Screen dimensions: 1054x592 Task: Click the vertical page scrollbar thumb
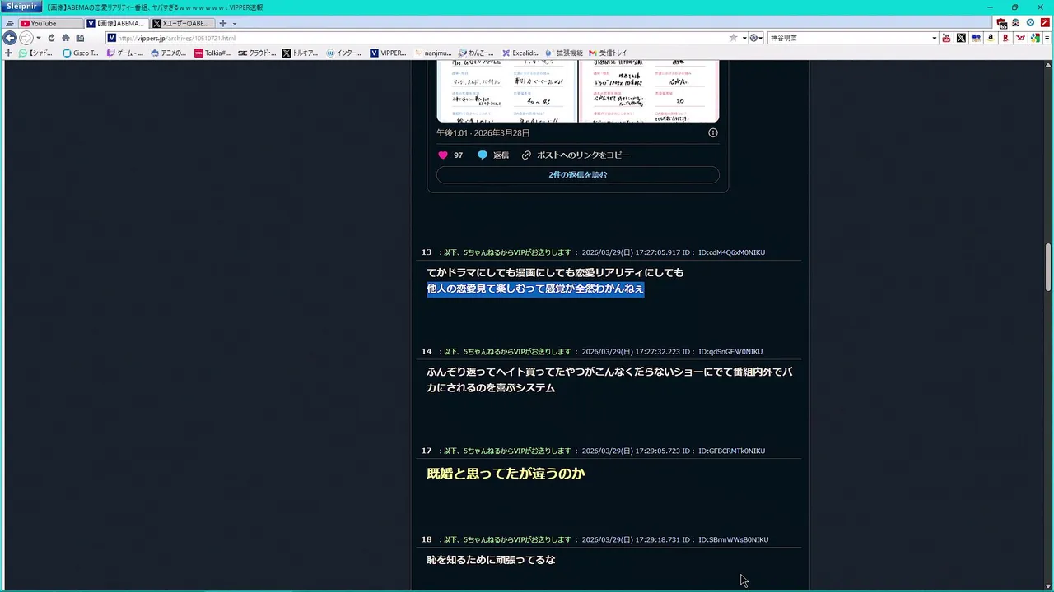pyautogui.click(x=1048, y=267)
